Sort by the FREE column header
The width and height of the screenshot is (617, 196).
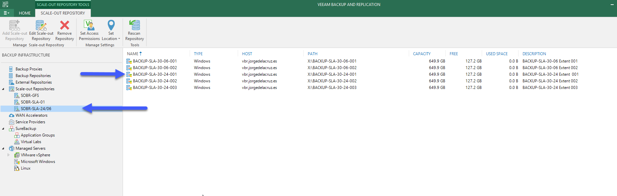tap(454, 54)
